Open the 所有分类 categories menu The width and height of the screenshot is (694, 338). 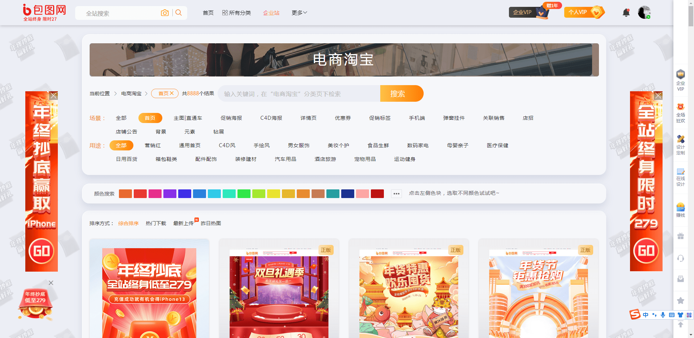click(236, 13)
